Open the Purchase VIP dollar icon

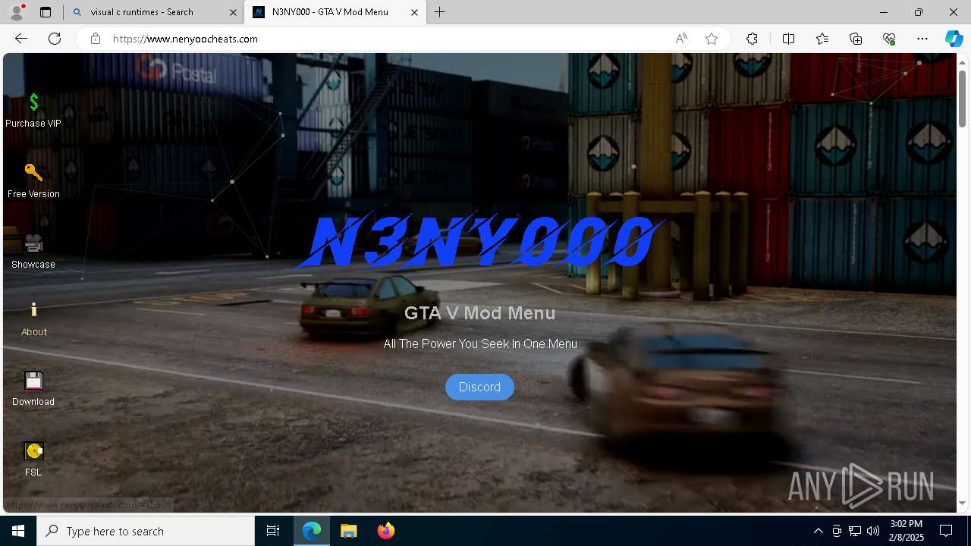[33, 102]
